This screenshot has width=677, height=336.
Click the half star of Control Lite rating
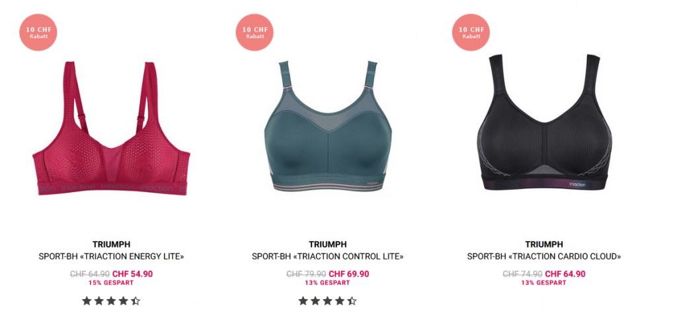(x=352, y=300)
